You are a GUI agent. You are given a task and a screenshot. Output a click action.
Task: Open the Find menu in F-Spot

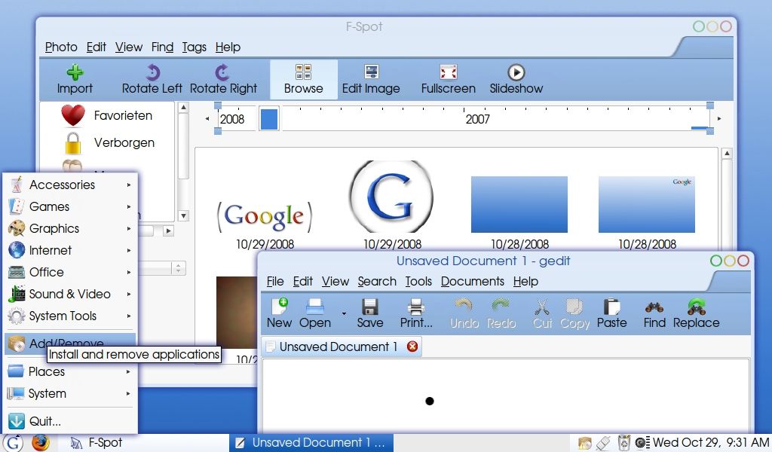click(162, 47)
